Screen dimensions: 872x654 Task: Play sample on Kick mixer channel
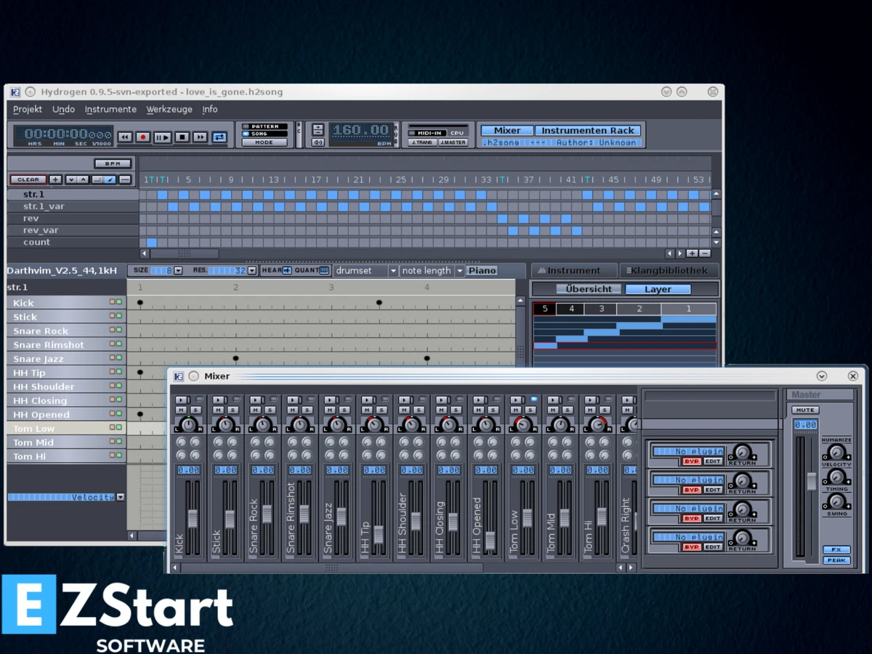tap(180, 400)
